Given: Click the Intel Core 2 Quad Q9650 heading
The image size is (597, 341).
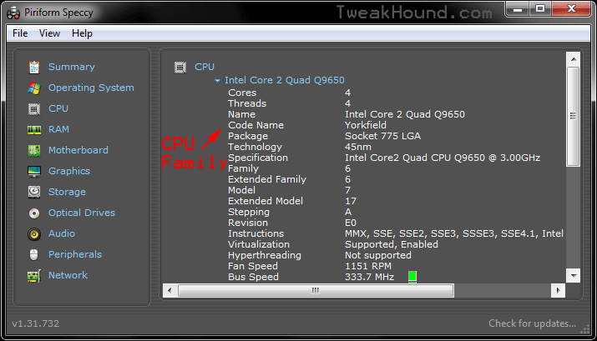Looking at the screenshot, I should click(x=285, y=80).
